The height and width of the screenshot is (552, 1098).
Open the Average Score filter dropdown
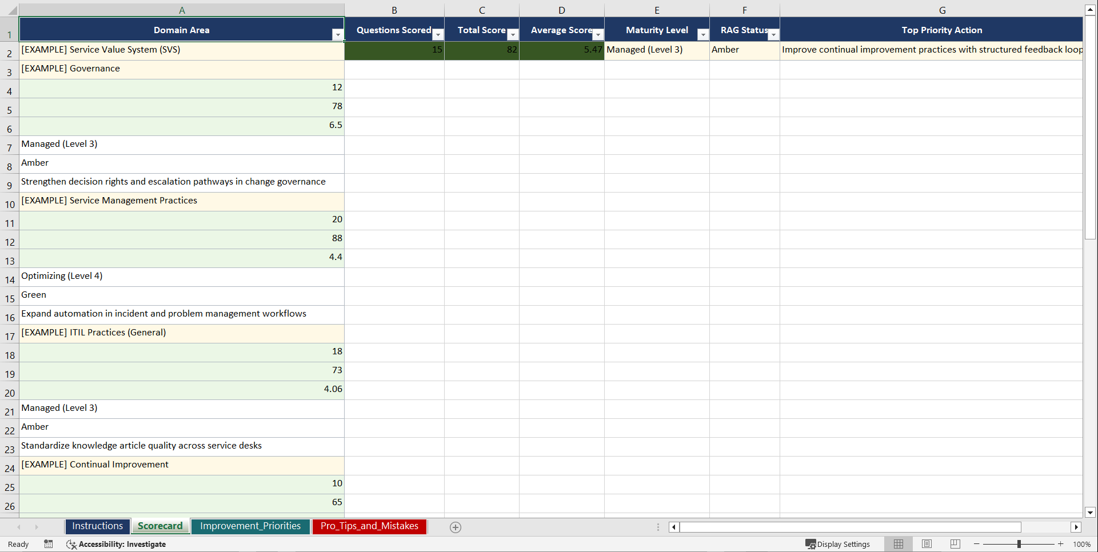pos(597,34)
